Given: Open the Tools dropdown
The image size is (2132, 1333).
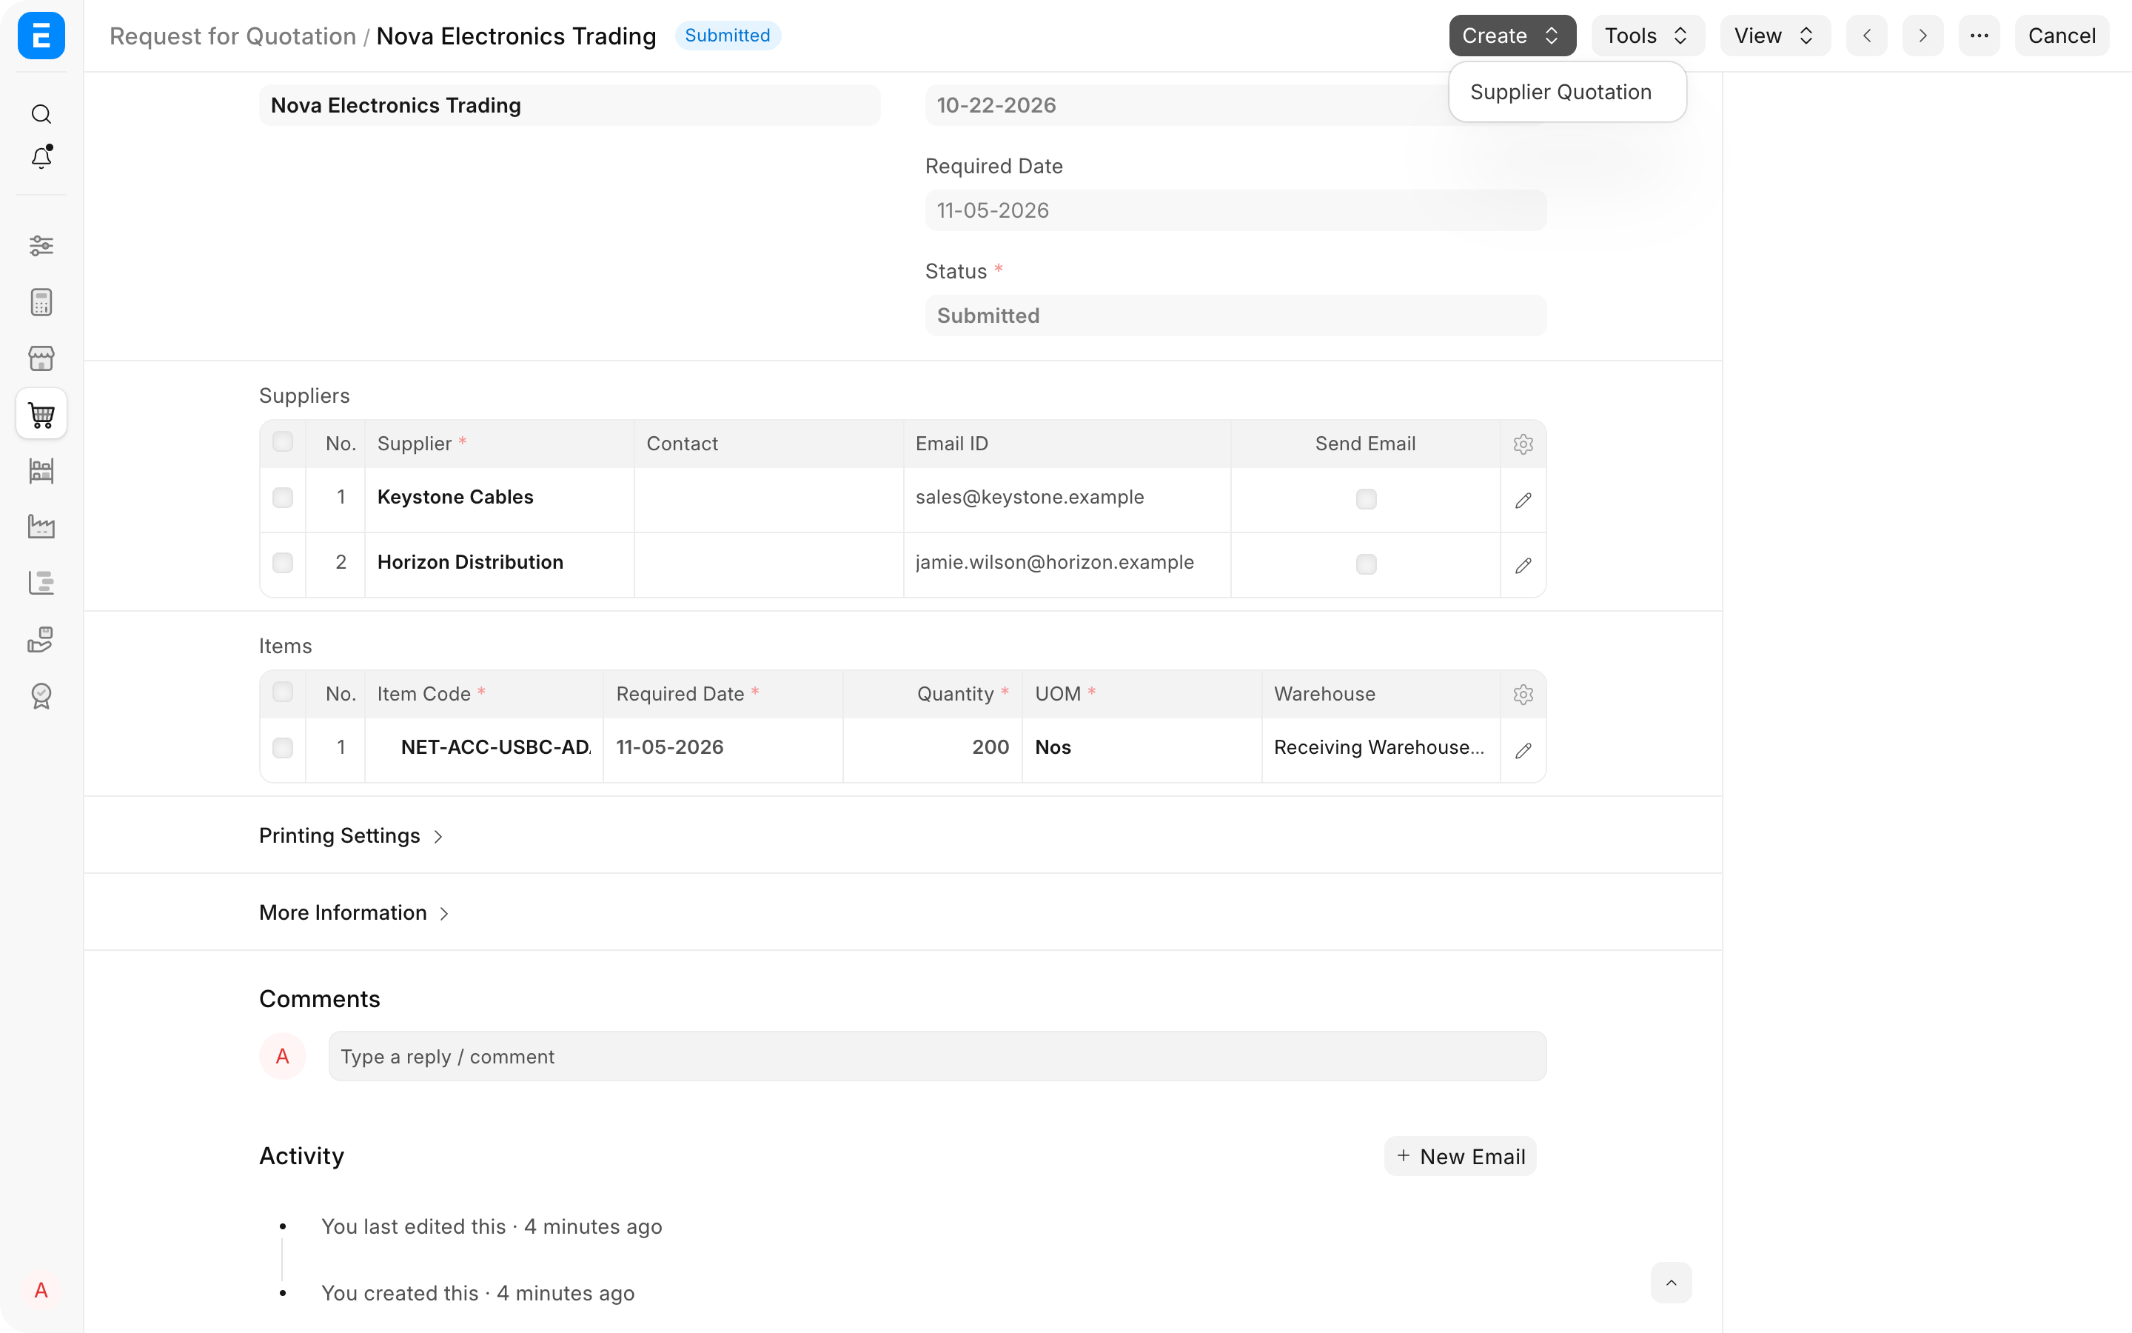Looking at the screenshot, I should pos(1647,36).
